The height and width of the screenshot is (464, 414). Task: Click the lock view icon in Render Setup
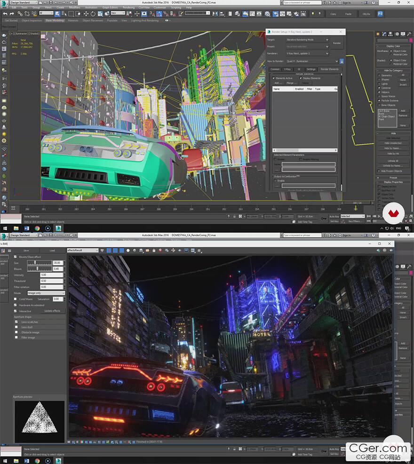342,61
